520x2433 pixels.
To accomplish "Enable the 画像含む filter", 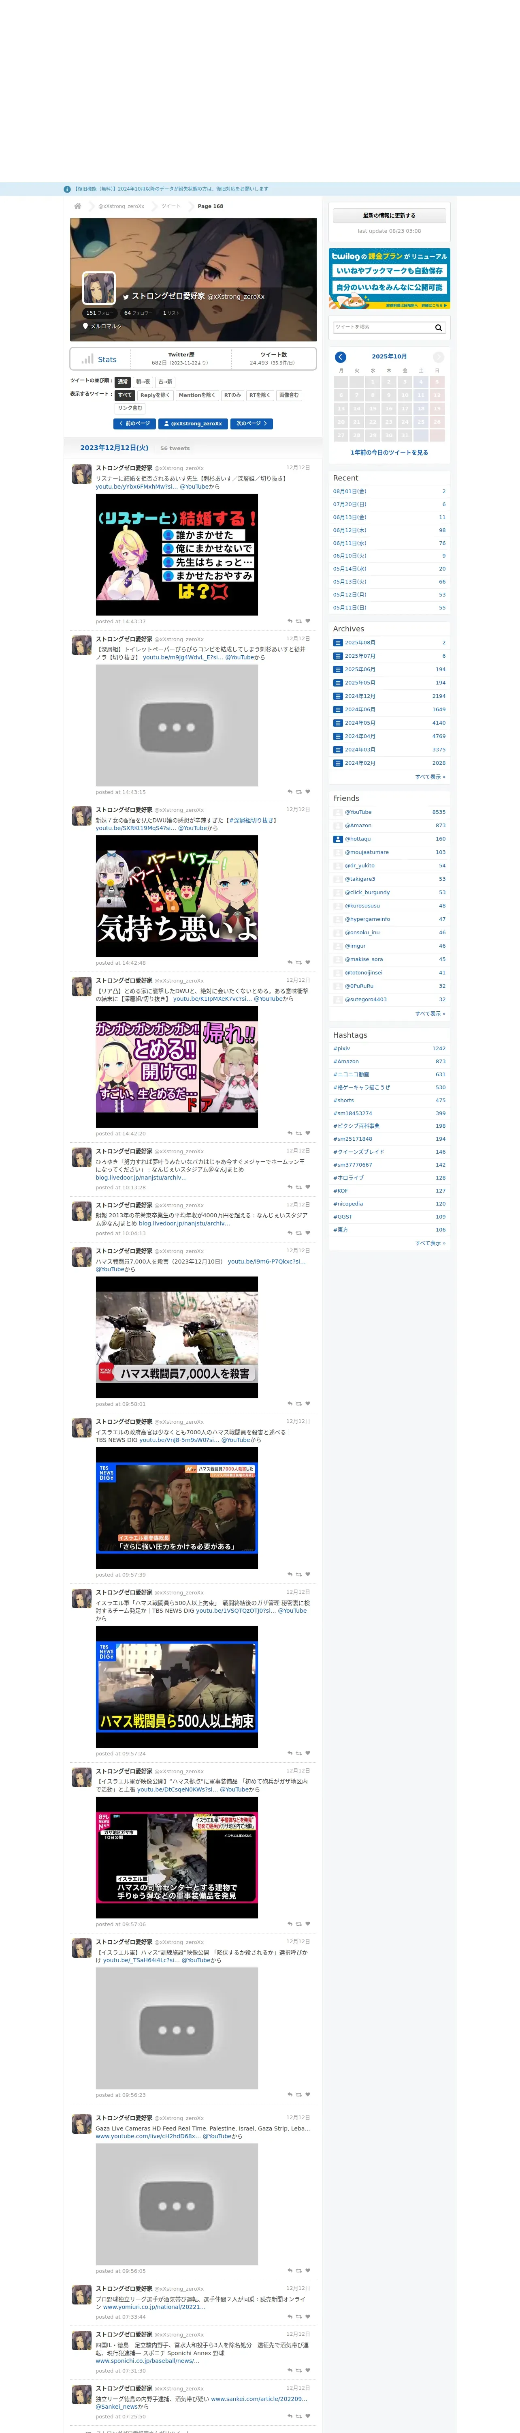I will point(289,395).
